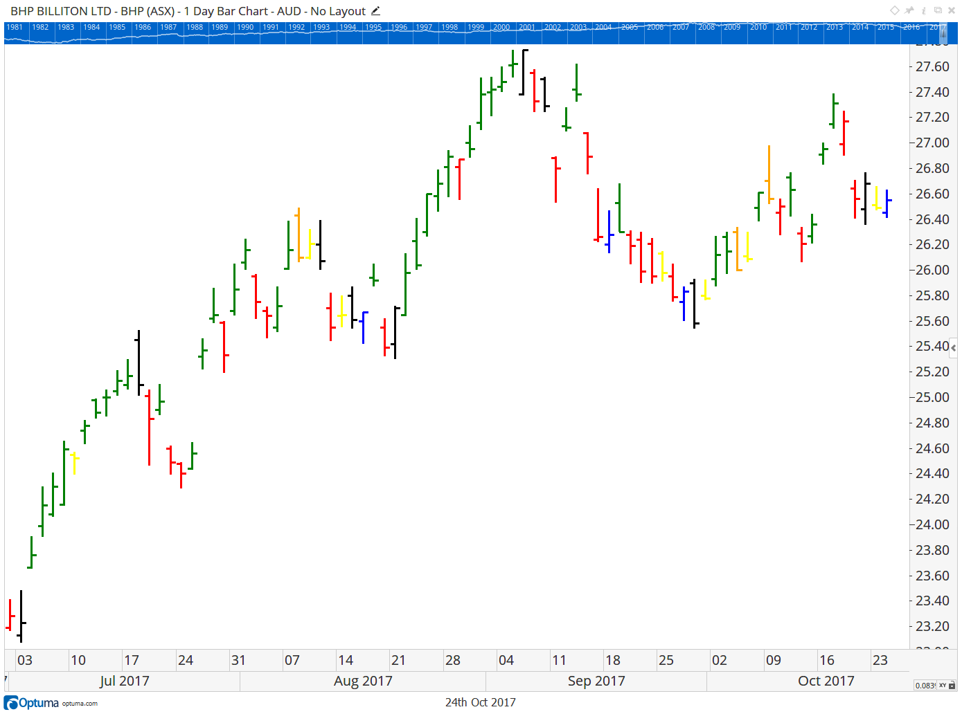Click the duplicate chart window icon
This screenshot has height=714, width=962.
938,10
